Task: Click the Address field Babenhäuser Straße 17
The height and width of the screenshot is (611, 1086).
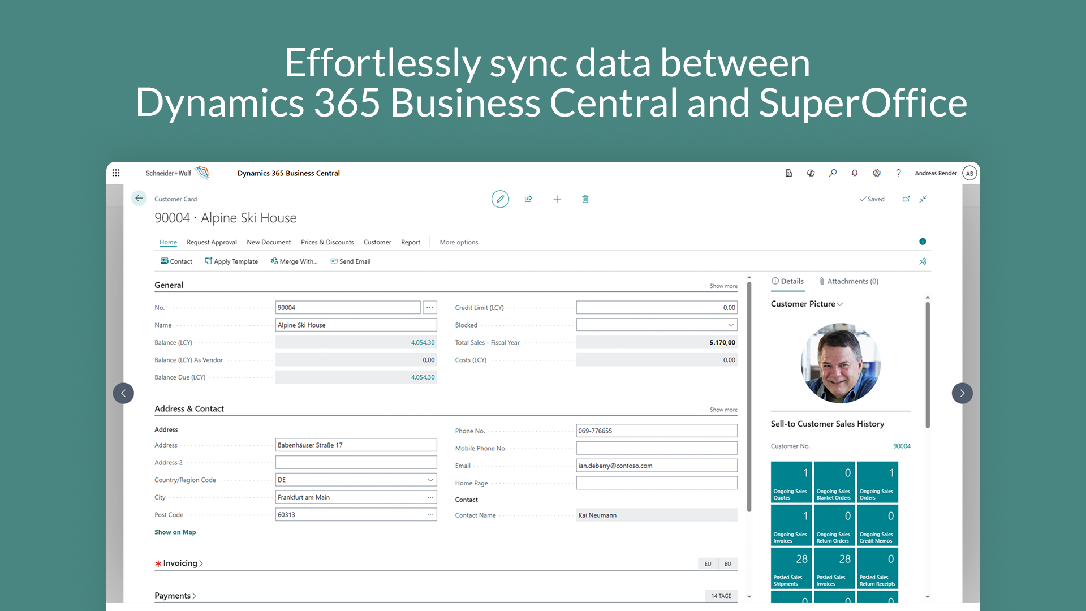Action: [x=356, y=445]
